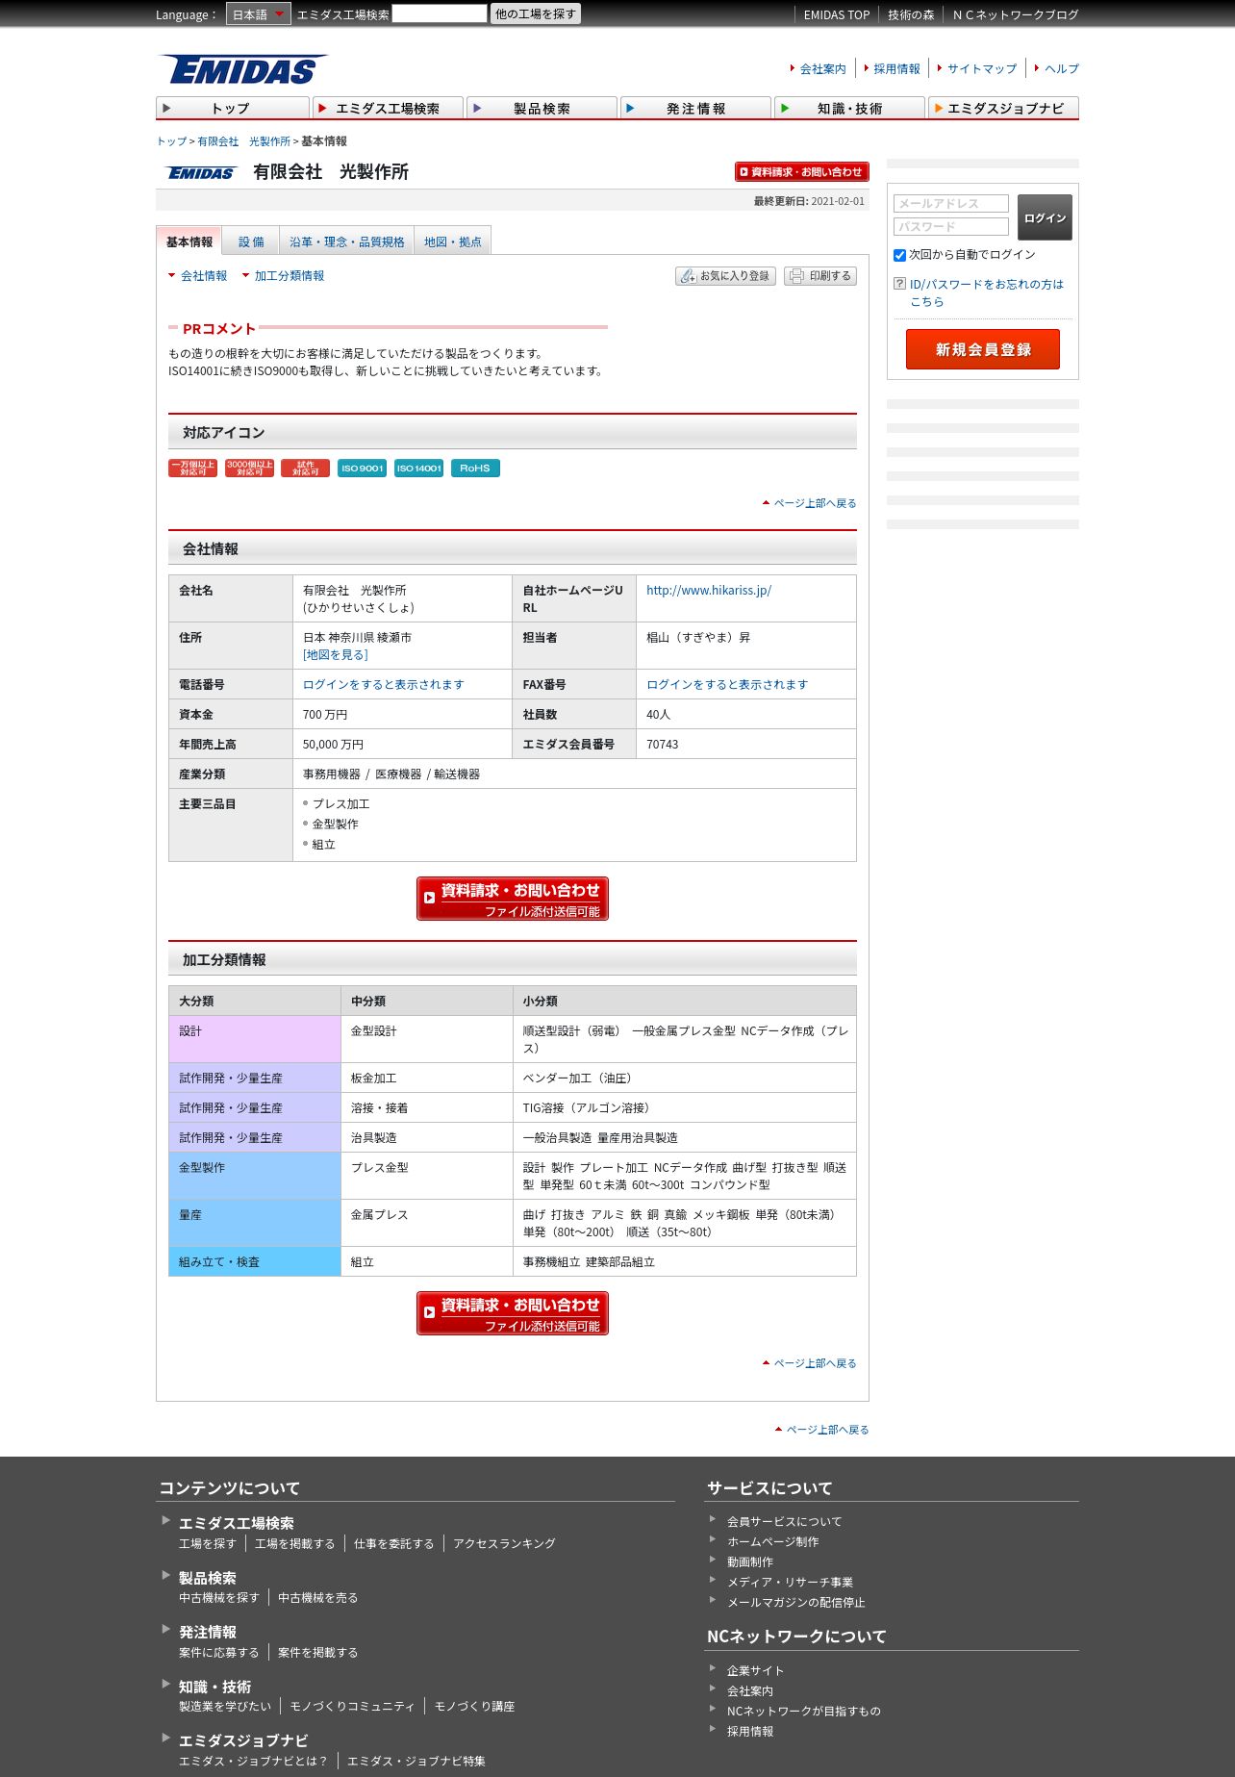The height and width of the screenshot is (1777, 1235).
Task: Click the 印刷する print button
Action: [820, 276]
